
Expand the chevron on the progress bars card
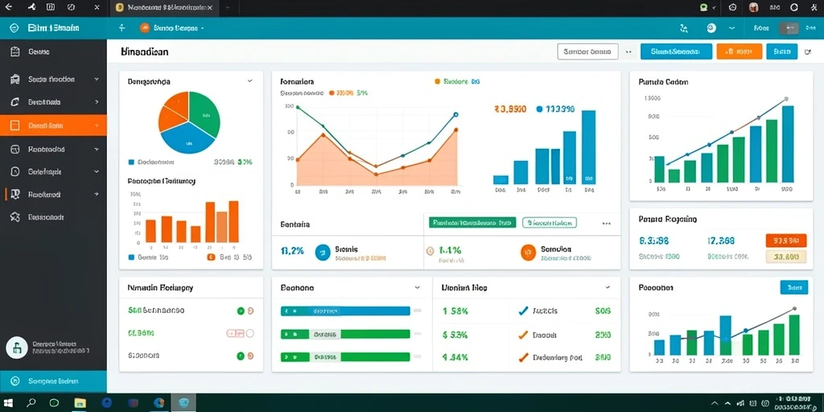point(418,288)
